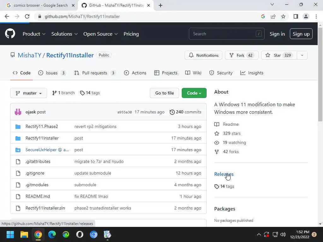Open the green Code dropdown
The width and height of the screenshot is (323, 242).
(194, 93)
